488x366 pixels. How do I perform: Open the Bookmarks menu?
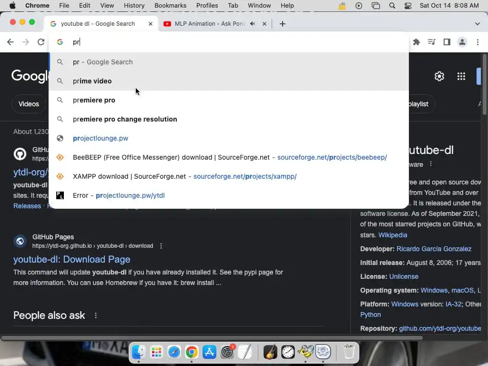click(170, 6)
